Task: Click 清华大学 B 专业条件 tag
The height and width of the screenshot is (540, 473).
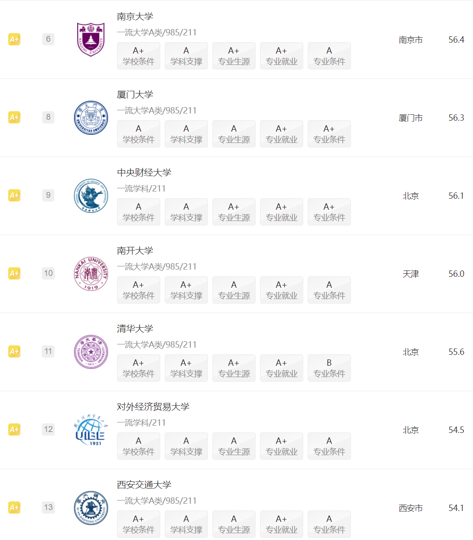Action: pos(329,368)
